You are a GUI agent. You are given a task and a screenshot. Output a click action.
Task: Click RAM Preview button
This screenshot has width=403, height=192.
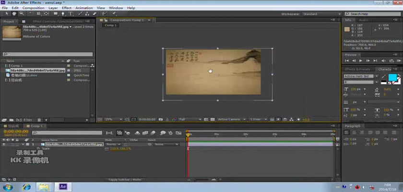[399, 60]
